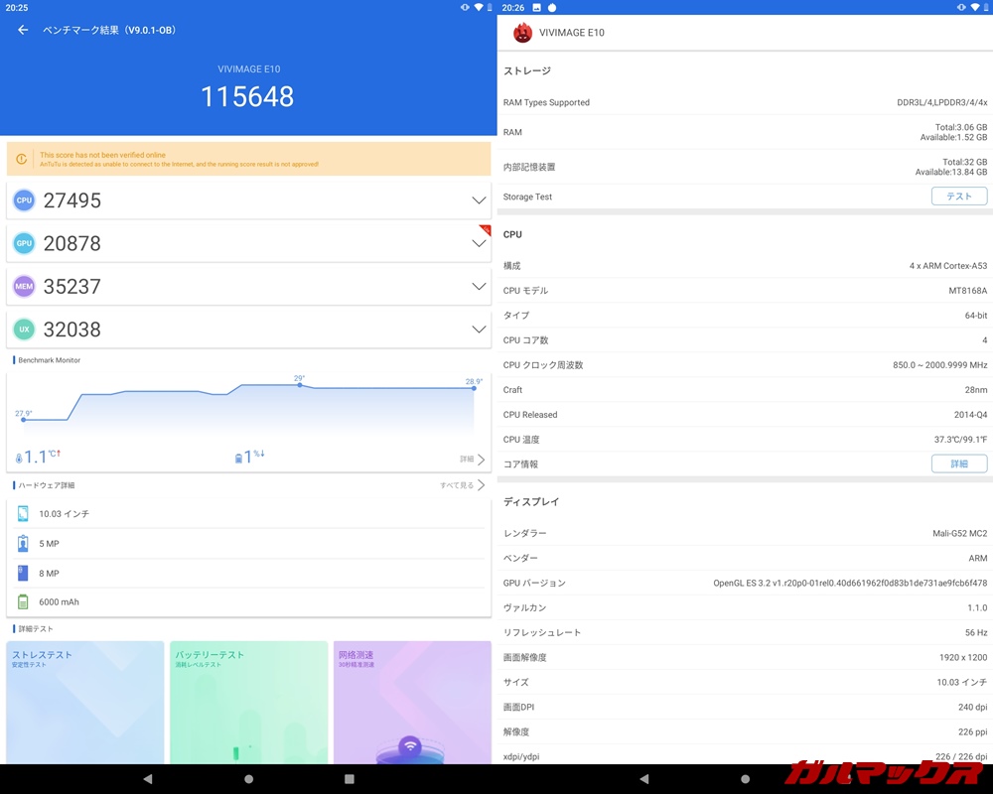
Task: Tap the clock warning icon in the notice banner
Action: click(22, 159)
